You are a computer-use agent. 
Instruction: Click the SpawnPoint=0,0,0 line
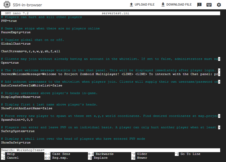pyautogui.click(x=17, y=120)
